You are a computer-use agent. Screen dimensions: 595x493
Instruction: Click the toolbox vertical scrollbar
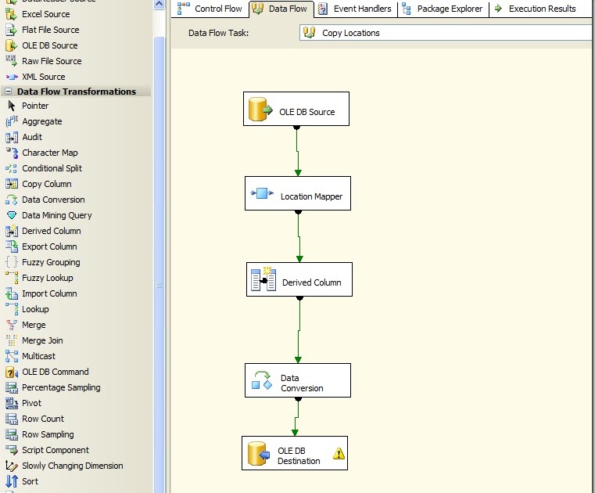159,286
